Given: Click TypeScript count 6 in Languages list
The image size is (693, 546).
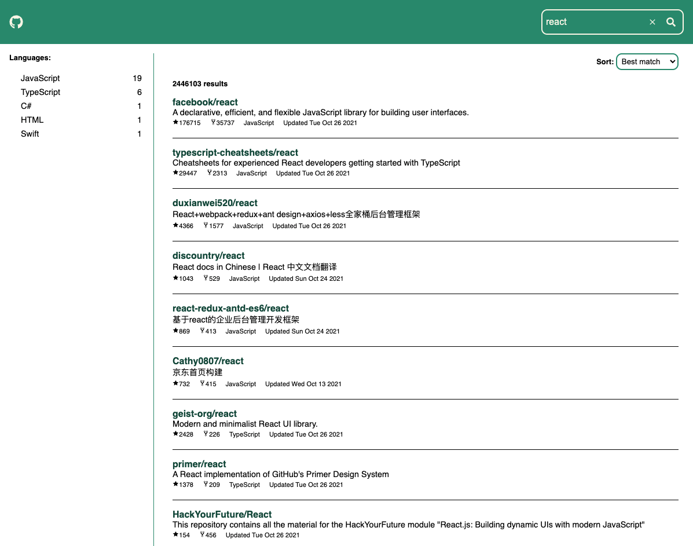Looking at the screenshot, I should (139, 92).
